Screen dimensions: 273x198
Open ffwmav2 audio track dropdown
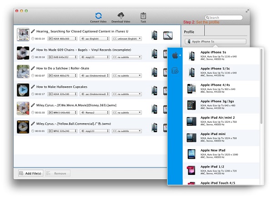point(95,112)
